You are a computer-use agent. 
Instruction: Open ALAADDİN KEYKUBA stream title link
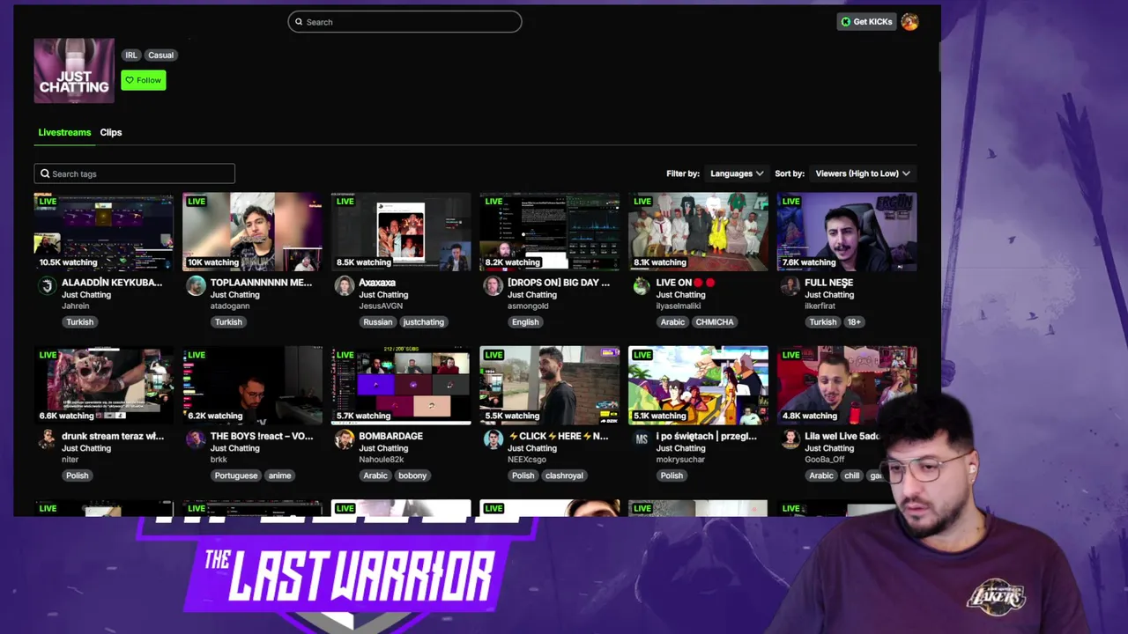click(x=112, y=283)
